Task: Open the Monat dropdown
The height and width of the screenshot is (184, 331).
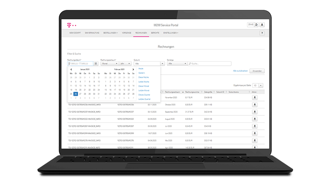Action: pos(109,64)
